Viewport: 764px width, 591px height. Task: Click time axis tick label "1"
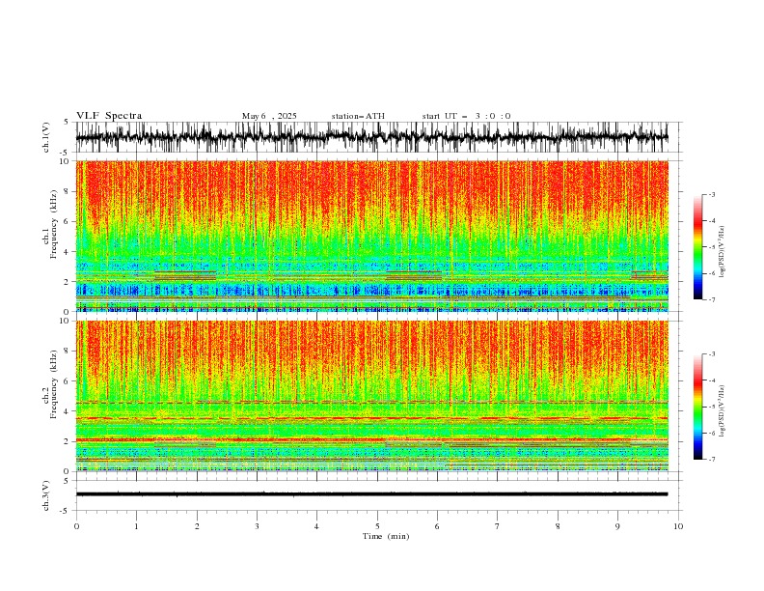[136, 526]
